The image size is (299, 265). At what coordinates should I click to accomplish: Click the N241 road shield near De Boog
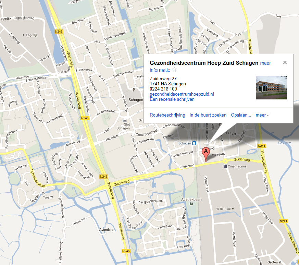pyautogui.click(x=261, y=146)
